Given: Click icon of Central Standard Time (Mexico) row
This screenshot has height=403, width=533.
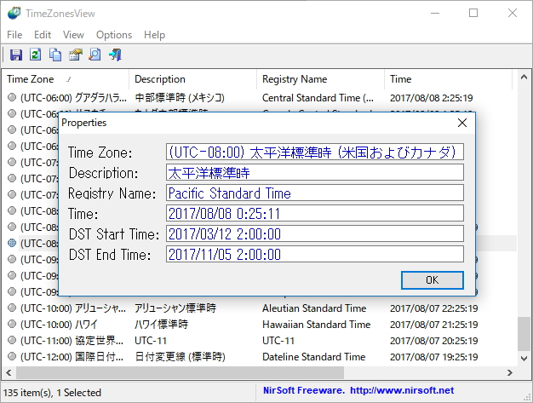Looking at the screenshot, I should tap(12, 98).
